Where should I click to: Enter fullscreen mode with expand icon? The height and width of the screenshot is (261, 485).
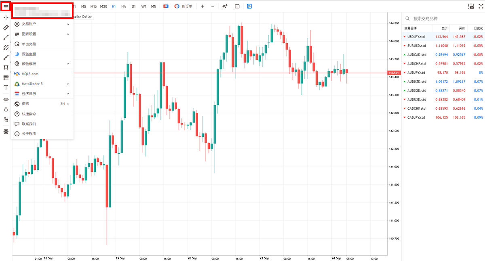point(480,6)
